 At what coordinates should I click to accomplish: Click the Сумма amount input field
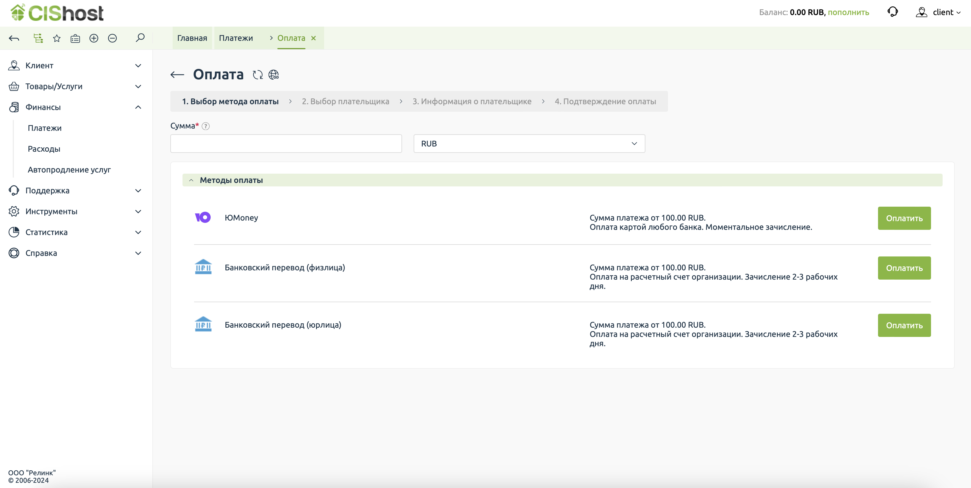pyautogui.click(x=286, y=144)
